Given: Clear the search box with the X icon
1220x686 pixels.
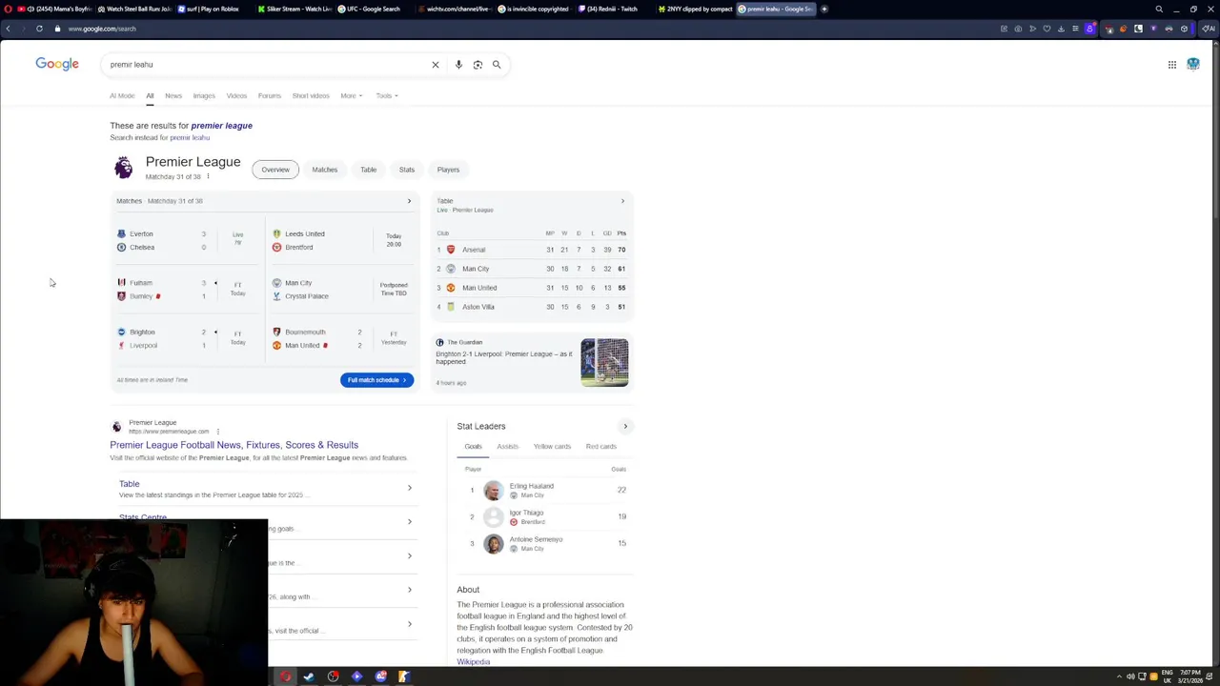Looking at the screenshot, I should pos(436,65).
